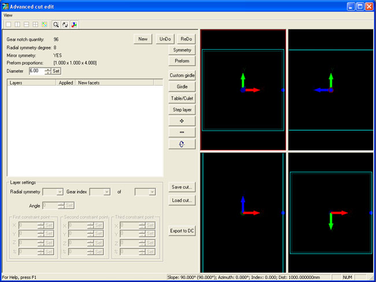Select the single-pane view layout icon
The height and width of the screenshot is (282, 376).
8,24
